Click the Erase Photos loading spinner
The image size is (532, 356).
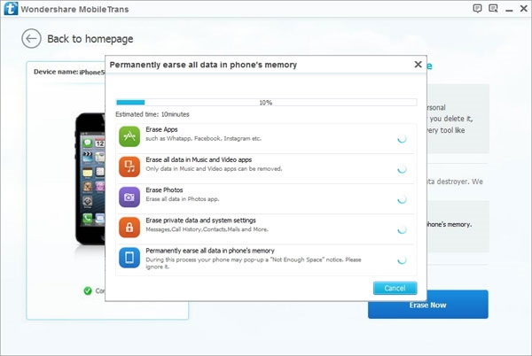click(402, 199)
